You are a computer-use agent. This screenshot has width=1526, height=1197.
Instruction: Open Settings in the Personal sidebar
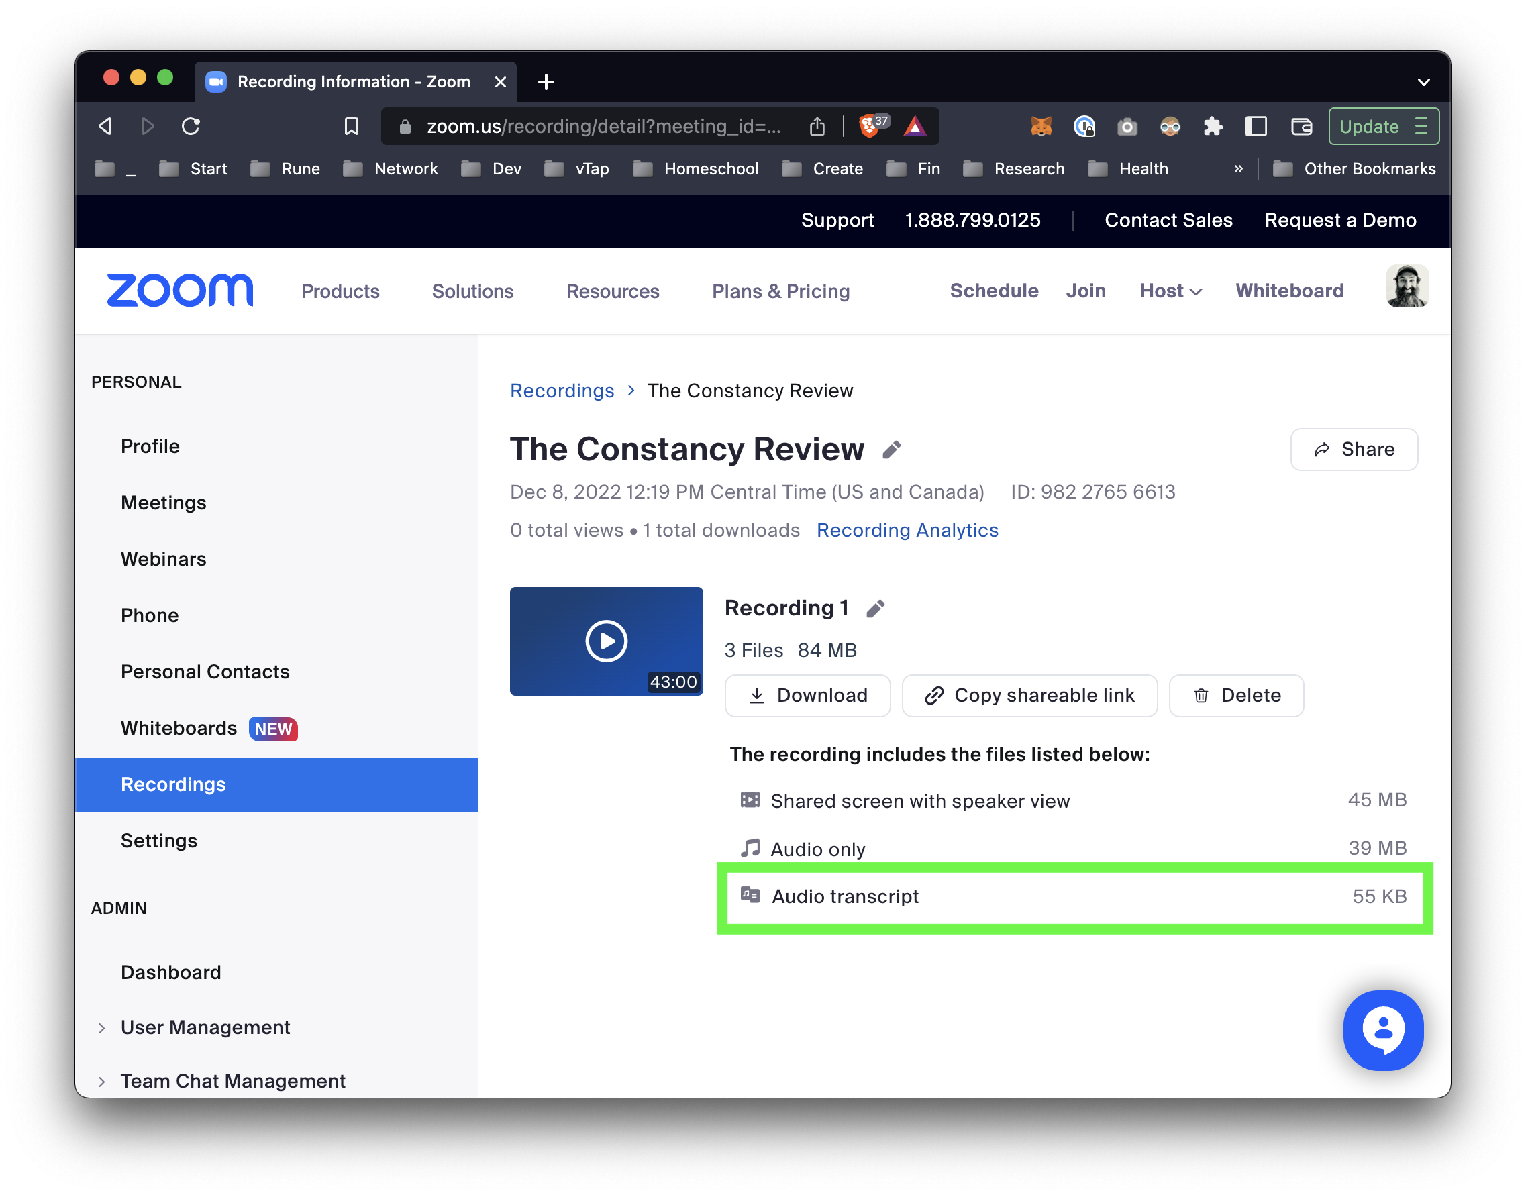[x=159, y=840]
